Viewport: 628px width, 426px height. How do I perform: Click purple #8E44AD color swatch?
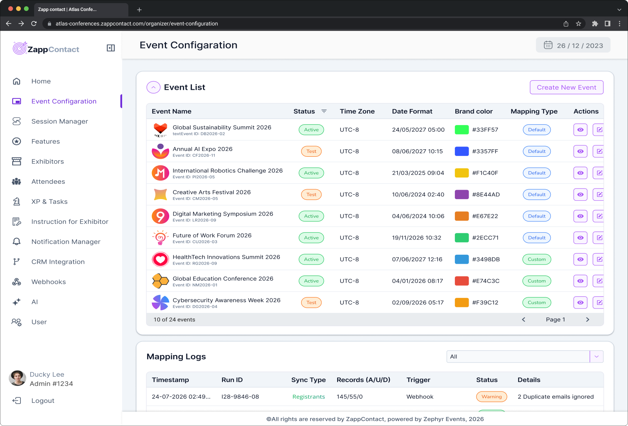tap(462, 194)
